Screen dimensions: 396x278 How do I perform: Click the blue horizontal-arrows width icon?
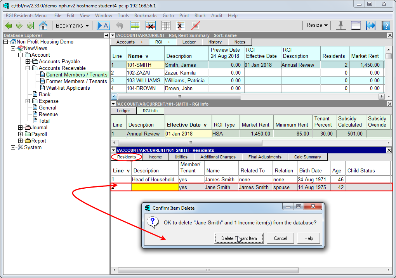[371, 26]
